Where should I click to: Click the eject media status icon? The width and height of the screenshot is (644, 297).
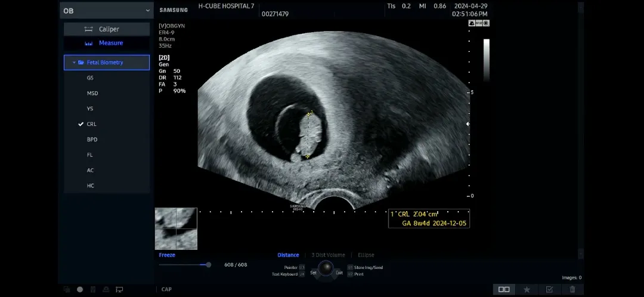coord(106,290)
